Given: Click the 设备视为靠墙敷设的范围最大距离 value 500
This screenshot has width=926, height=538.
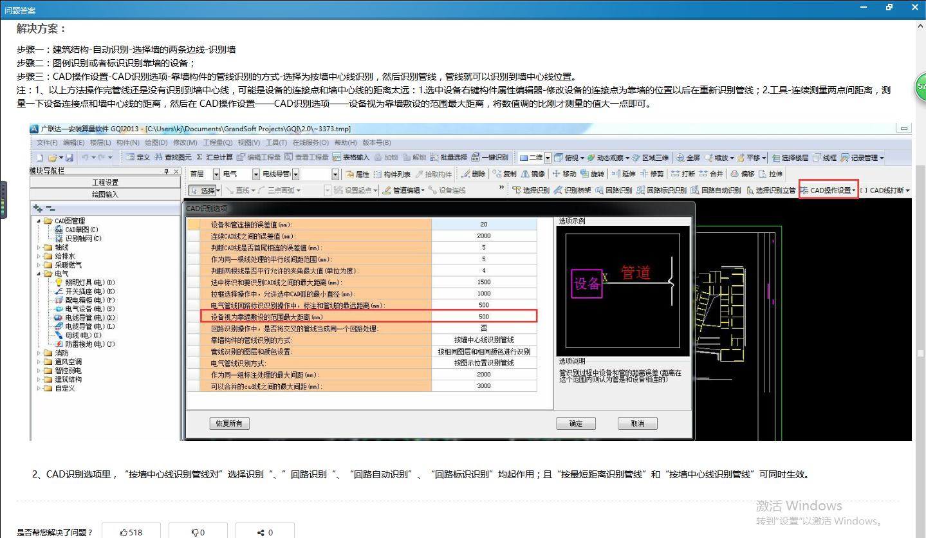Looking at the screenshot, I should click(484, 317).
